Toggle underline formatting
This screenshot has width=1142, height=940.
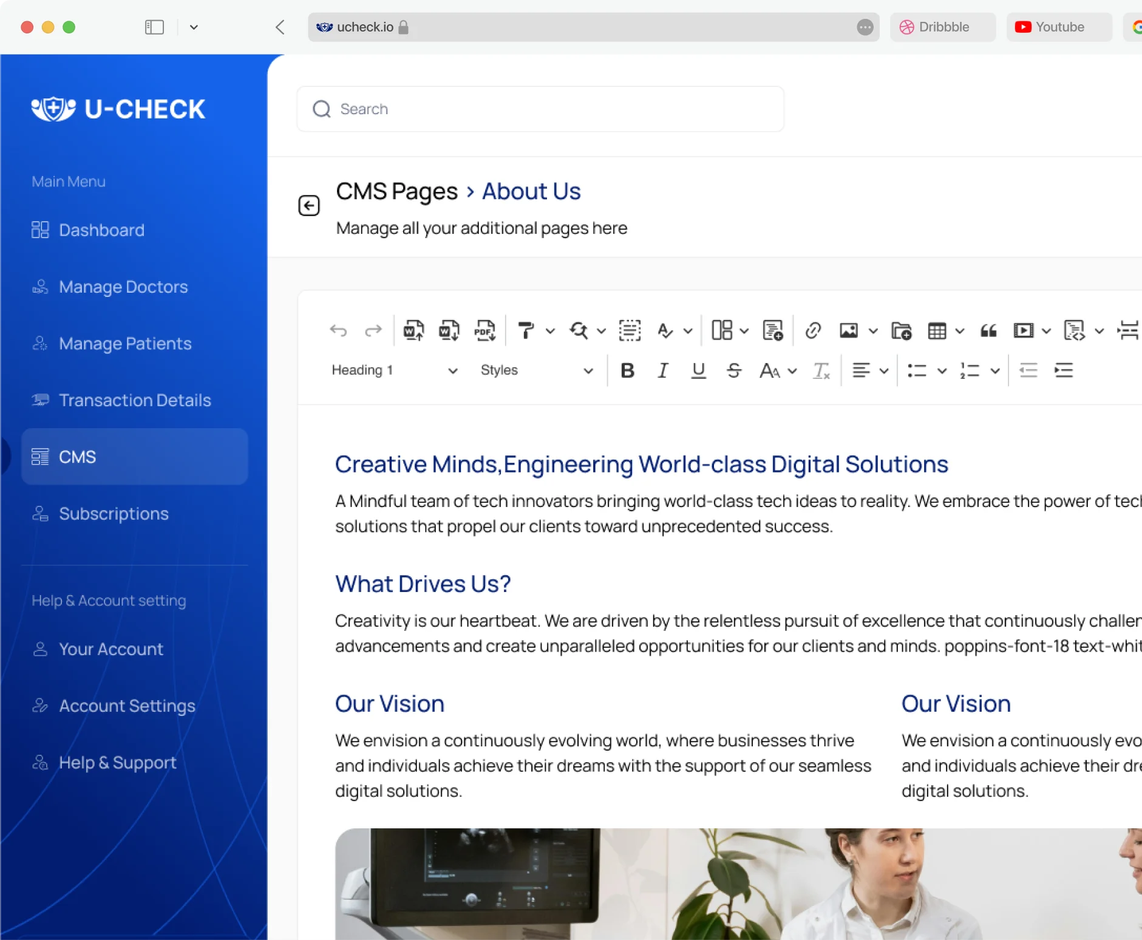click(698, 370)
